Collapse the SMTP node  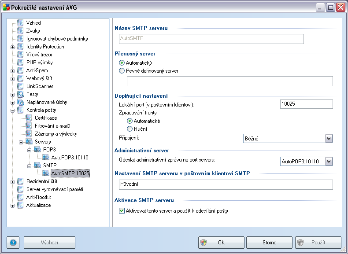[30, 166]
